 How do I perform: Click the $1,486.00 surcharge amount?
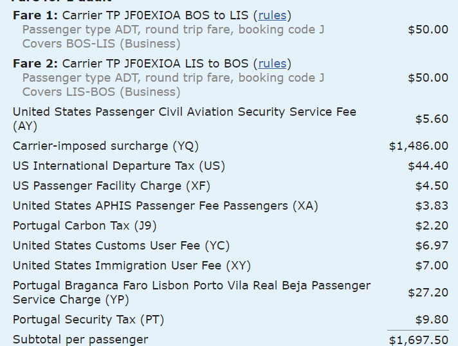[x=419, y=146]
